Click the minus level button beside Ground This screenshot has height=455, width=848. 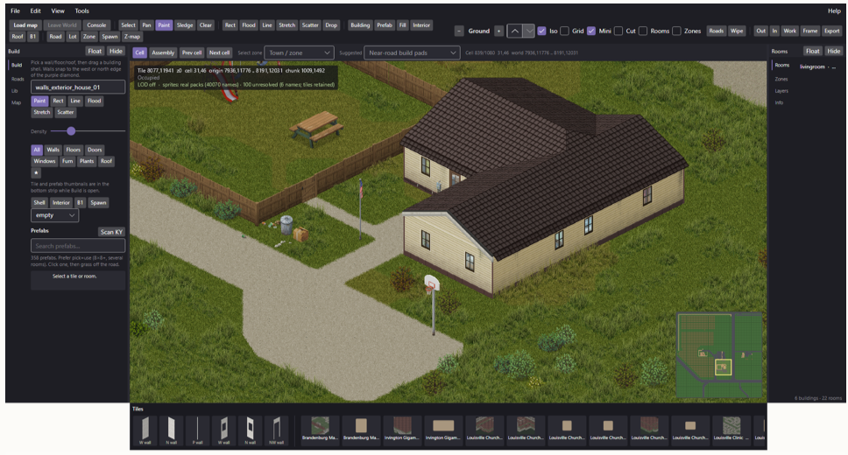[459, 31]
